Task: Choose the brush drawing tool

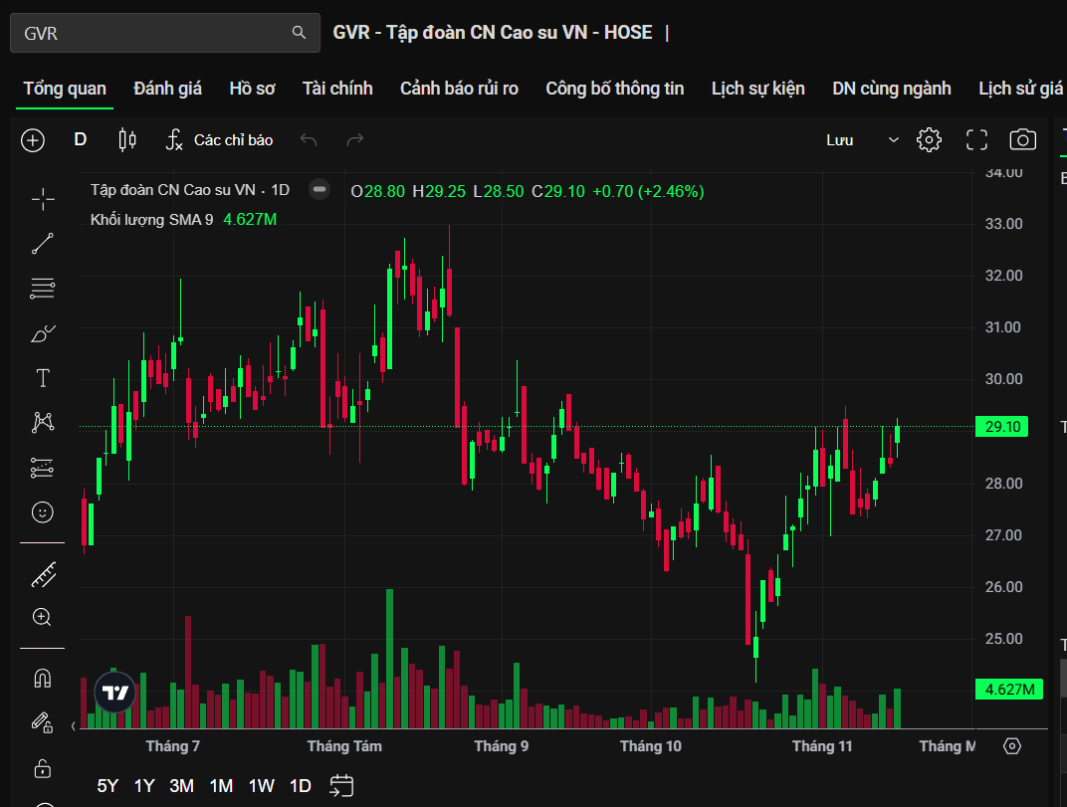Action: [x=42, y=333]
